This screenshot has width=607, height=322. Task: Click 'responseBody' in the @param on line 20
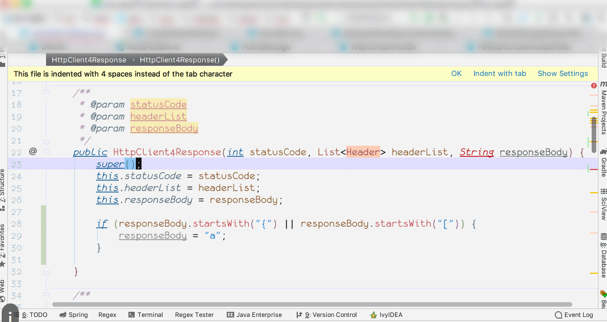(164, 128)
